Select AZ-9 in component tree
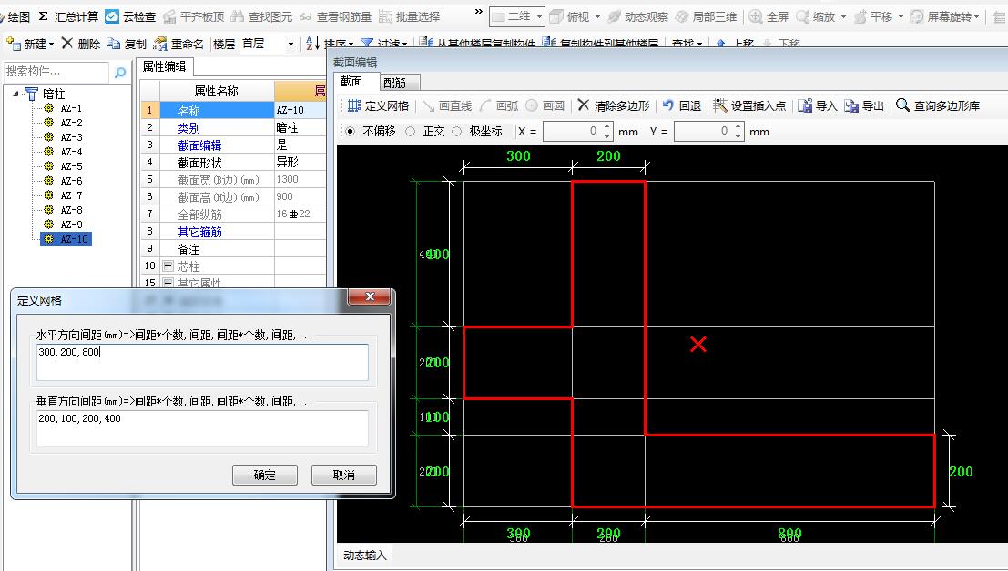Screen dimensions: 1008x571 (x=71, y=225)
